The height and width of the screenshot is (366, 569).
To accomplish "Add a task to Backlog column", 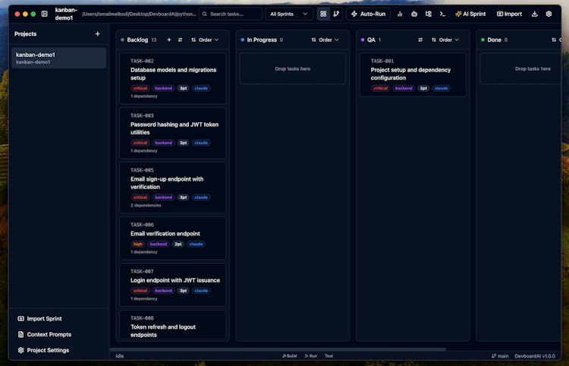I will click(x=168, y=39).
